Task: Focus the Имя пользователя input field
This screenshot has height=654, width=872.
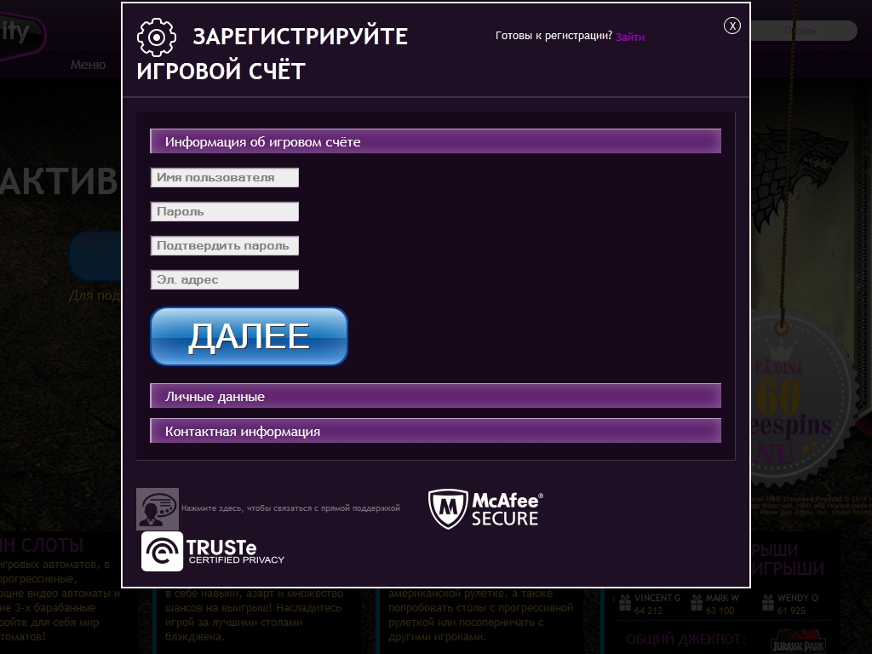Action: 225,177
